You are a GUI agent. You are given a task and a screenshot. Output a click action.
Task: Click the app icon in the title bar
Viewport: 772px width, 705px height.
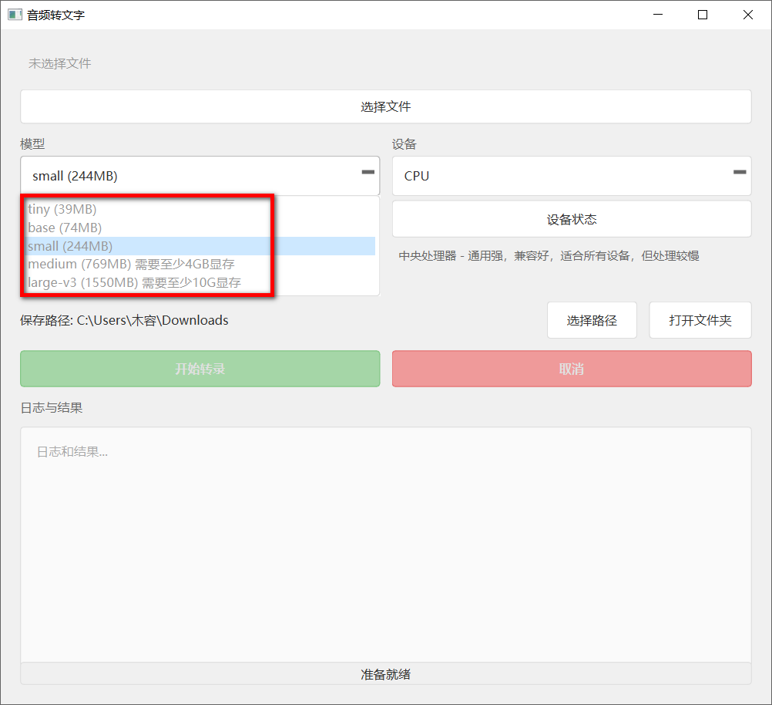click(15, 14)
